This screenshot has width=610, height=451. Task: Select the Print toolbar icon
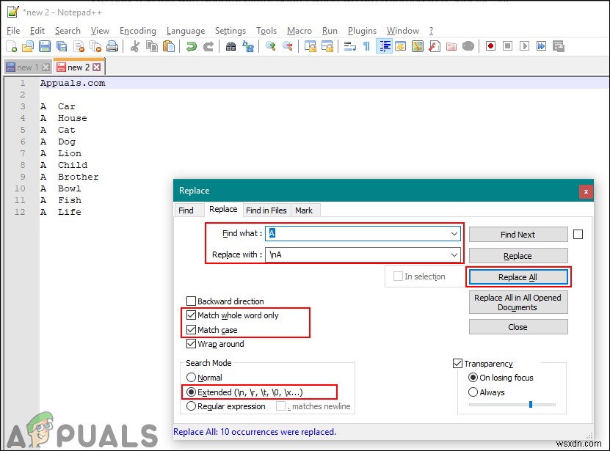coord(114,46)
